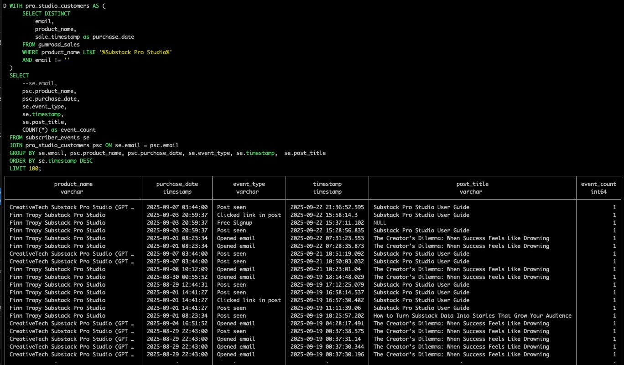Viewport: 624px width, 365px height.
Task: Click timestamp '2025-09-21 10:51:19.092'
Action: (x=327, y=254)
